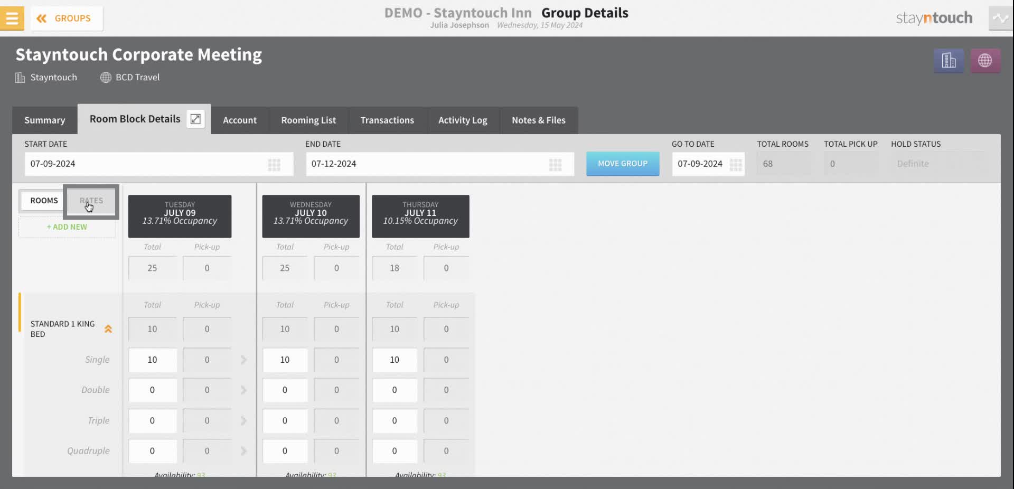1014x489 pixels.
Task: Click the Double July 09 total field
Action: (x=152, y=390)
